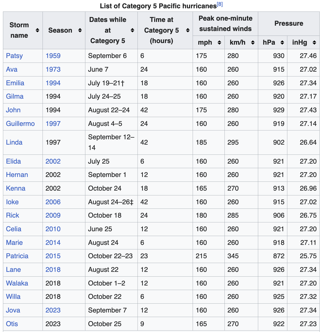Sort by km/h wind speed arrows
This screenshot has height=332, width=320.
click(x=253, y=43)
